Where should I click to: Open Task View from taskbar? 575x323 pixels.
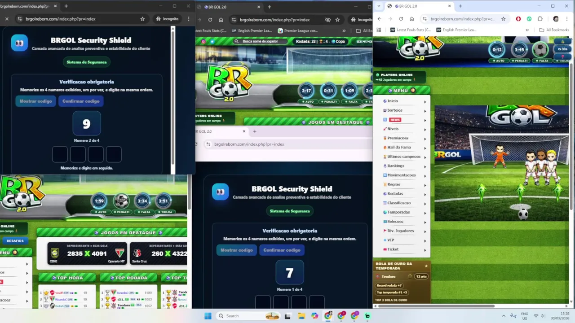tap(287, 316)
